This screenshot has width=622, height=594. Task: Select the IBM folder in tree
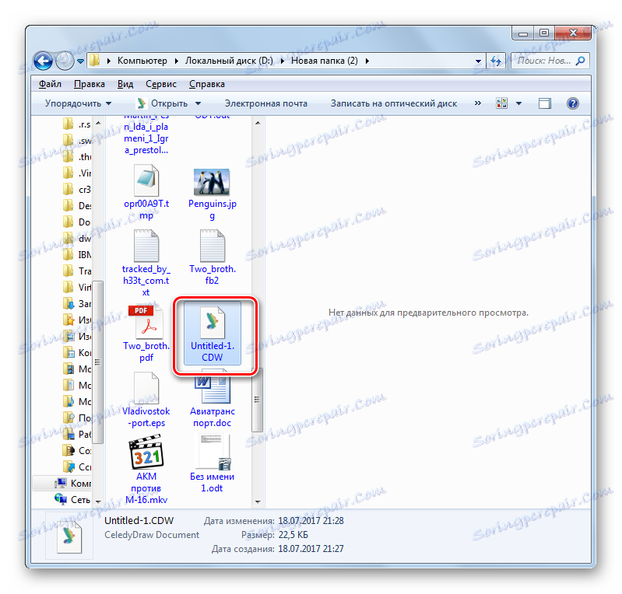(77, 254)
